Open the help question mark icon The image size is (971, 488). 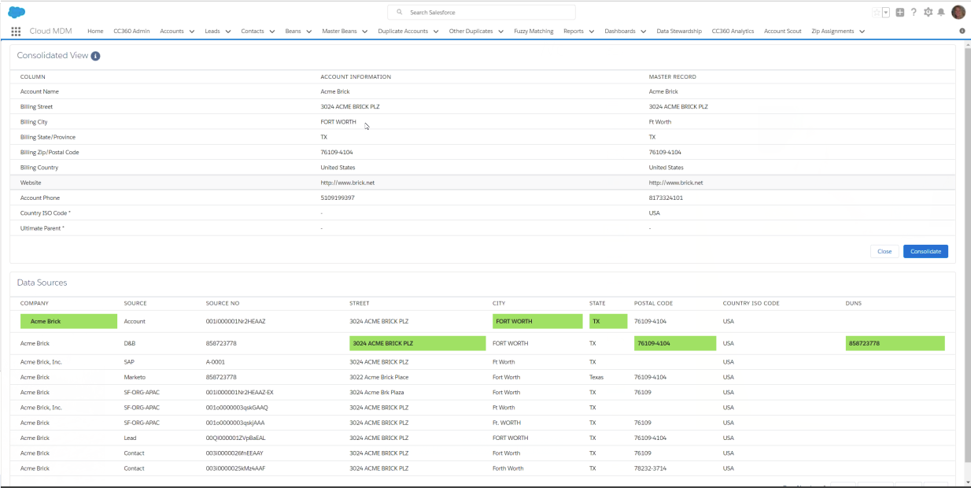coord(914,13)
